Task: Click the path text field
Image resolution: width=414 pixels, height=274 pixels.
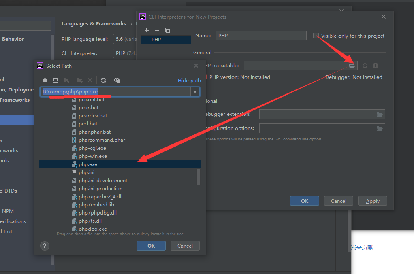Action: (x=115, y=92)
